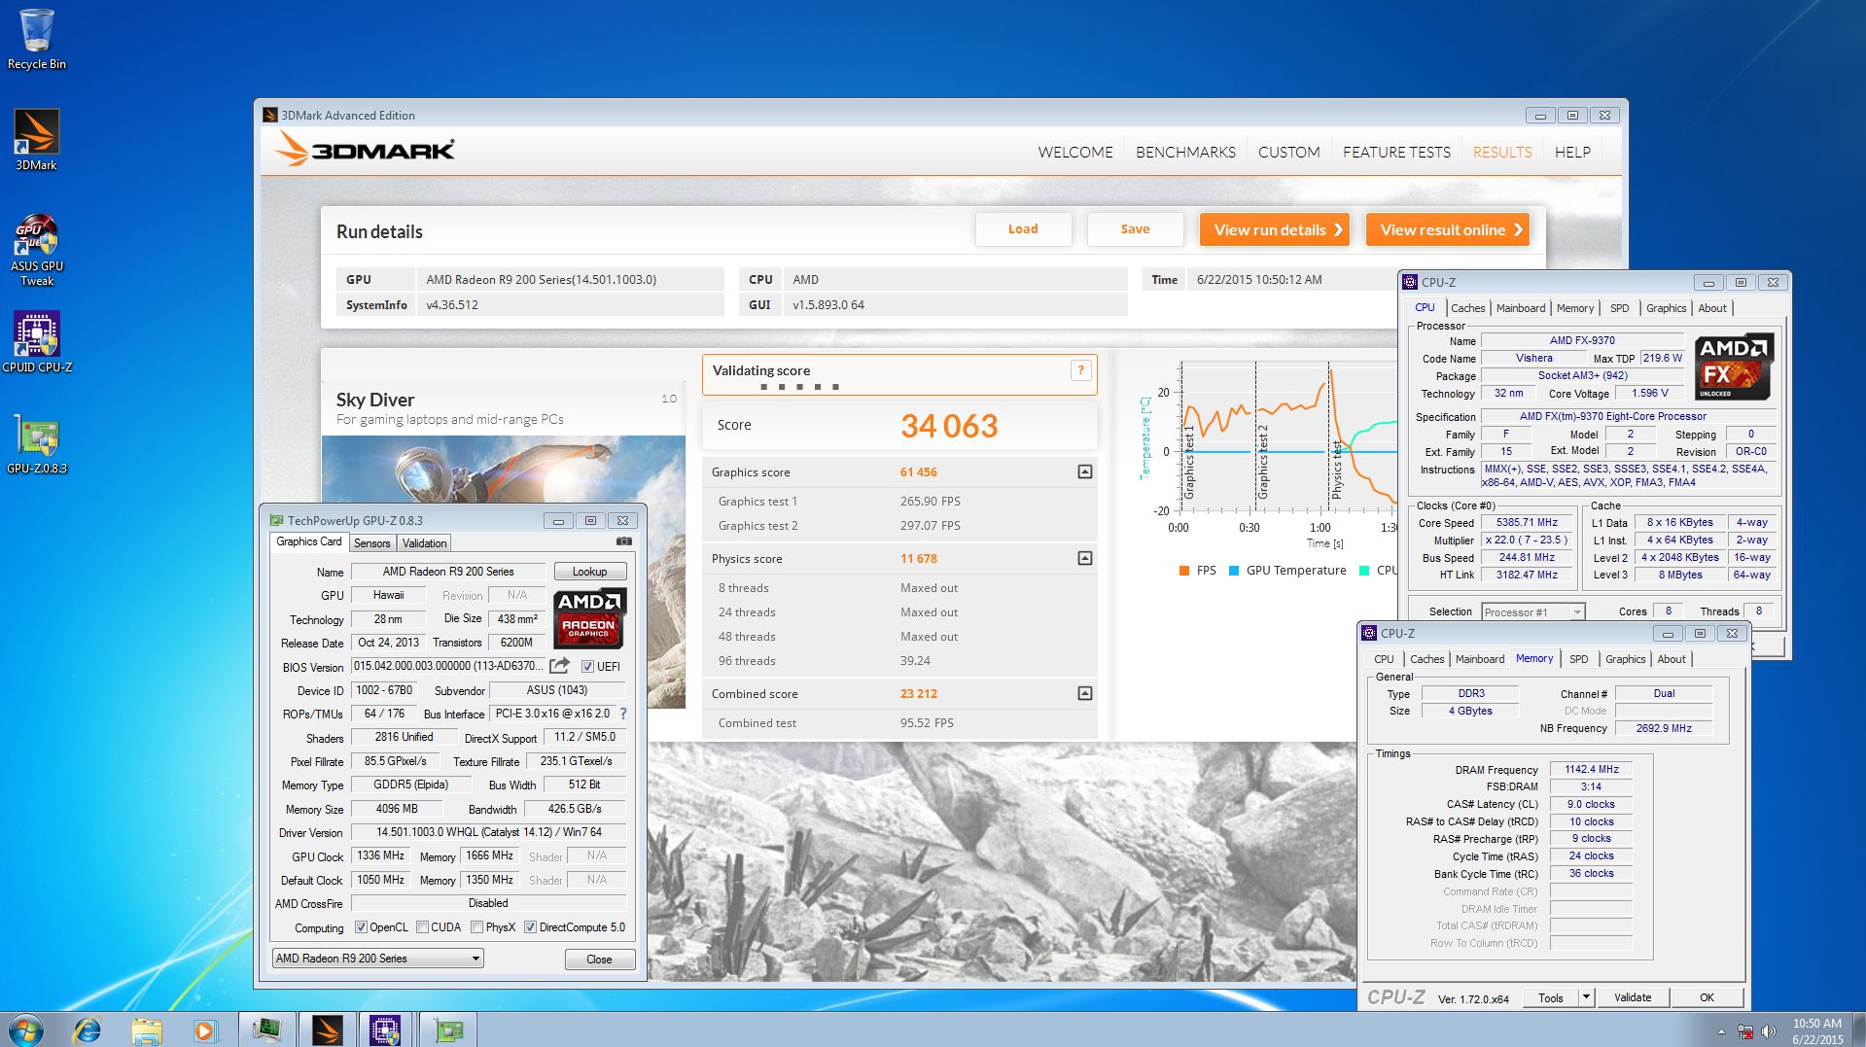Open the SPD tab in lower CPU-Z window
This screenshot has width=1866, height=1047.
[x=1579, y=659]
